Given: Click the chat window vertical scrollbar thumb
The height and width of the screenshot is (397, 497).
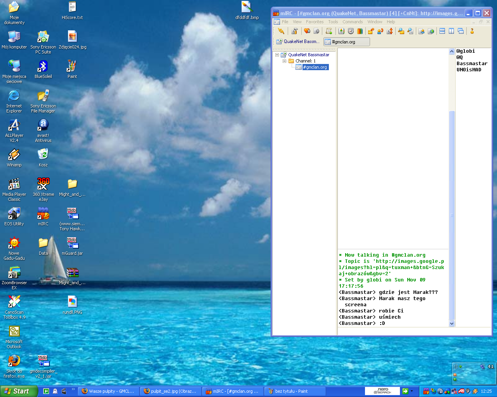Looking at the screenshot, I should [x=452, y=215].
